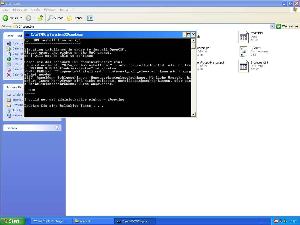Click the Eigene Dateien link text

tap(18, 100)
